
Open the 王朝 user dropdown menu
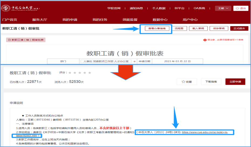[223, 8]
